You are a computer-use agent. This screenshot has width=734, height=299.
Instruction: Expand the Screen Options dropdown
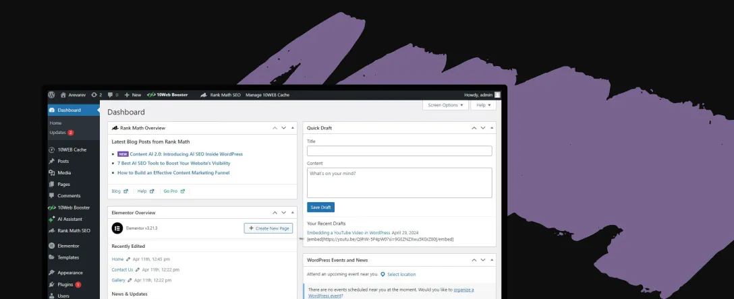[445, 105]
